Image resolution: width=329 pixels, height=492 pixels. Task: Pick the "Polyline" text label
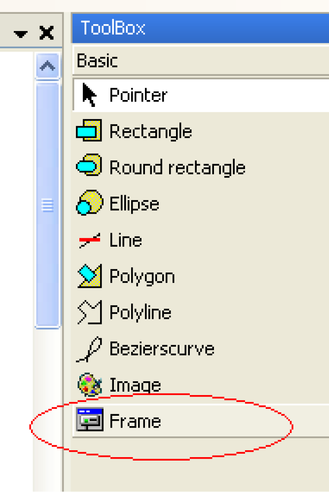[x=140, y=313]
